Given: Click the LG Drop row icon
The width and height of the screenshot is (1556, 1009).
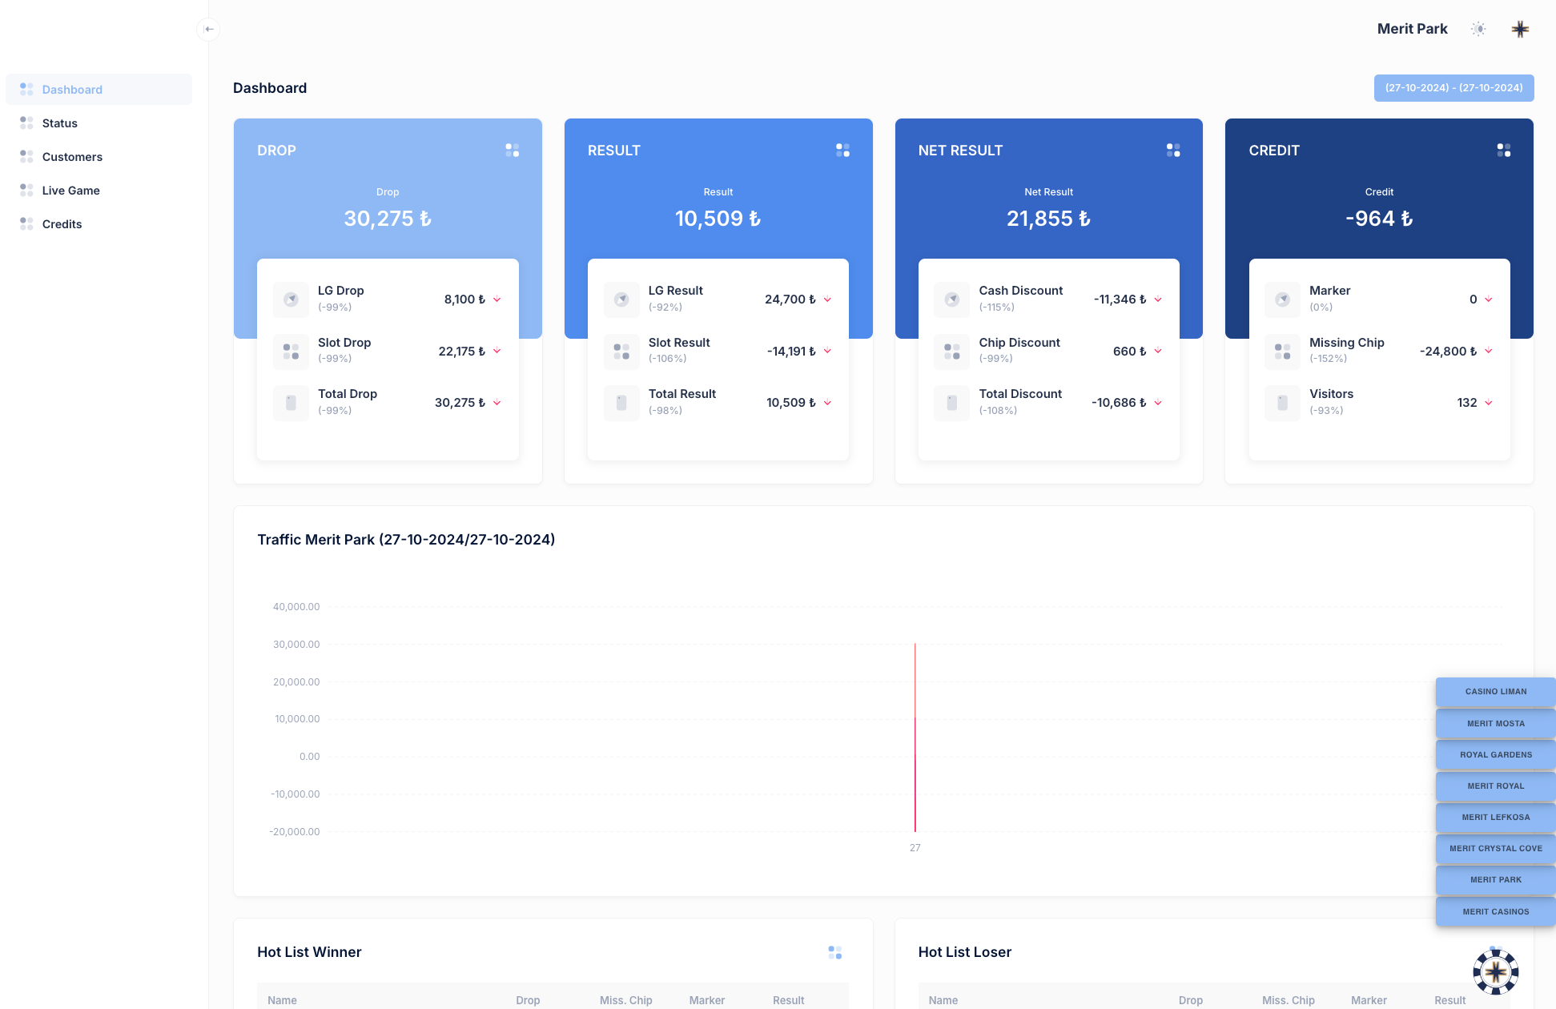Looking at the screenshot, I should tap(291, 299).
